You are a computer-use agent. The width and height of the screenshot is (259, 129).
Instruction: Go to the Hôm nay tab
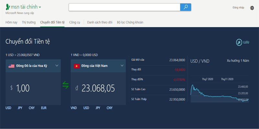pos(11,22)
